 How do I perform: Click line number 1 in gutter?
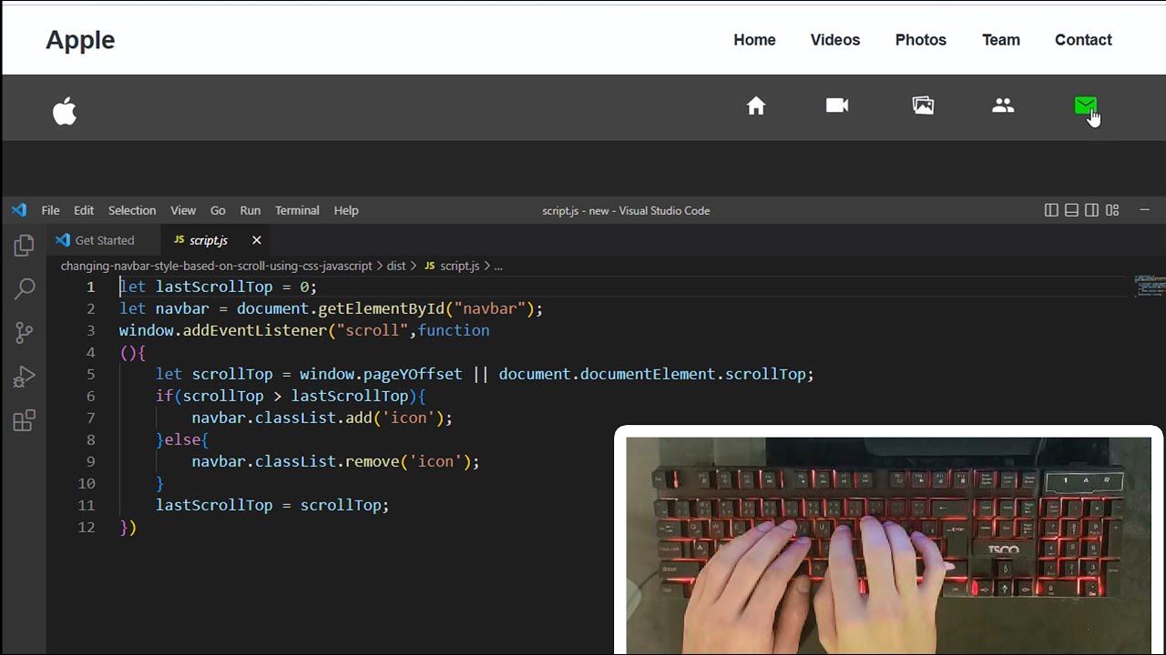[x=90, y=287]
